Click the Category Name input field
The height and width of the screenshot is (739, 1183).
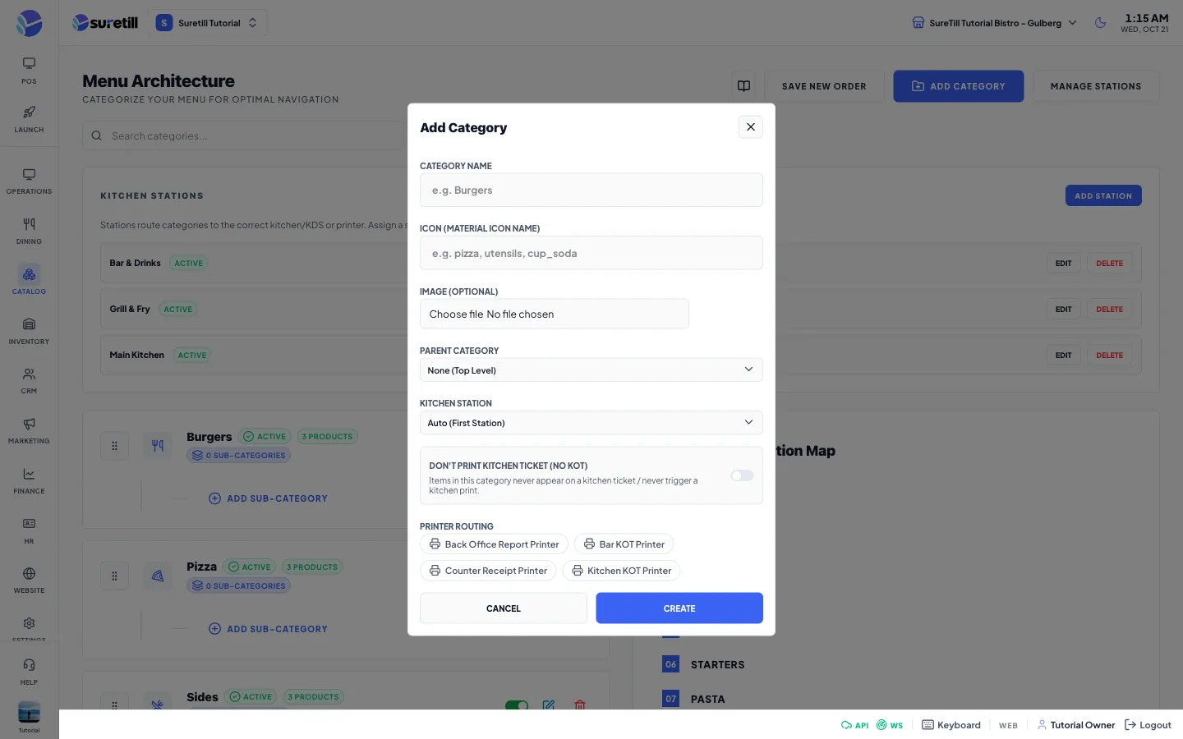coord(591,190)
